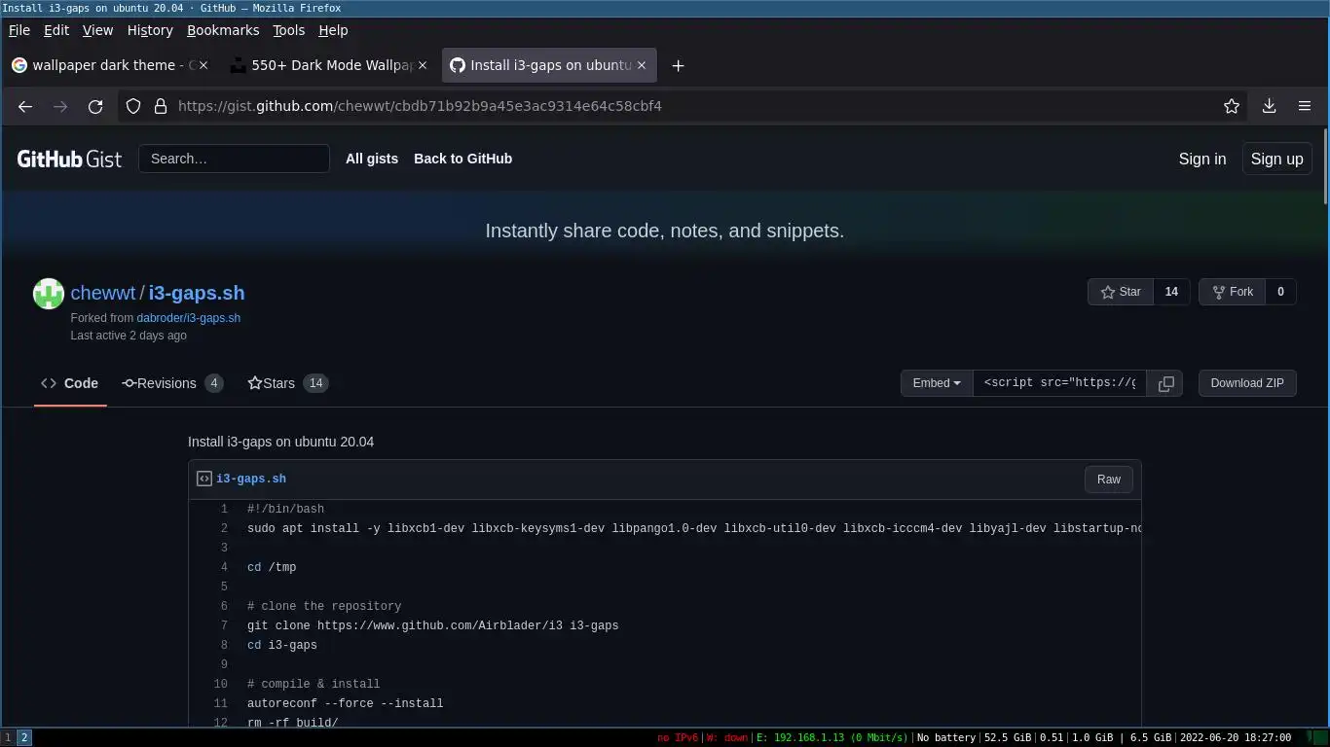The height and width of the screenshot is (747, 1330).
Task: Switch to i3 workspace 1
Action: pyautogui.click(x=8, y=738)
